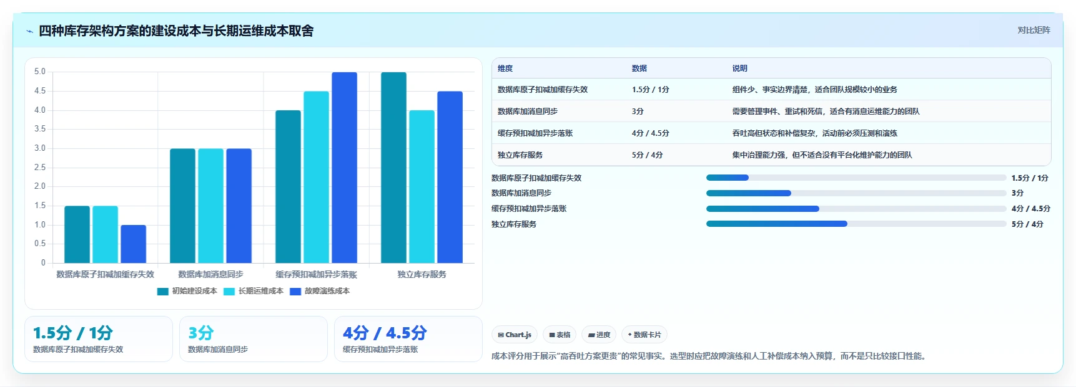The height and width of the screenshot is (387, 1076).
Task: Toggle the 长期运维成本 legend label
Action: tap(260, 291)
